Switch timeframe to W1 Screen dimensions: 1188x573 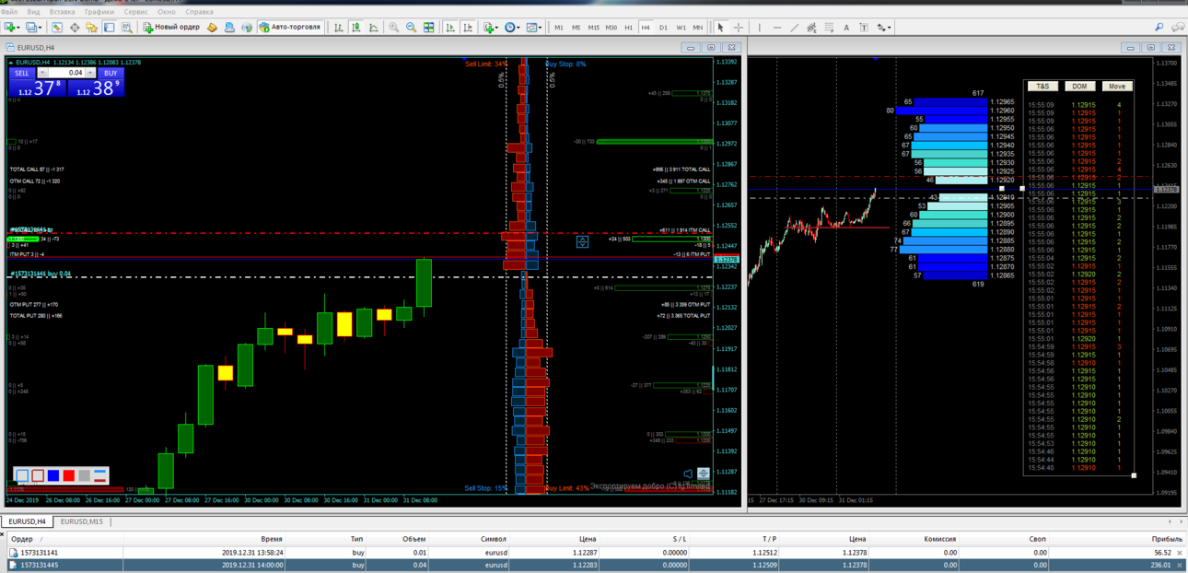click(681, 28)
